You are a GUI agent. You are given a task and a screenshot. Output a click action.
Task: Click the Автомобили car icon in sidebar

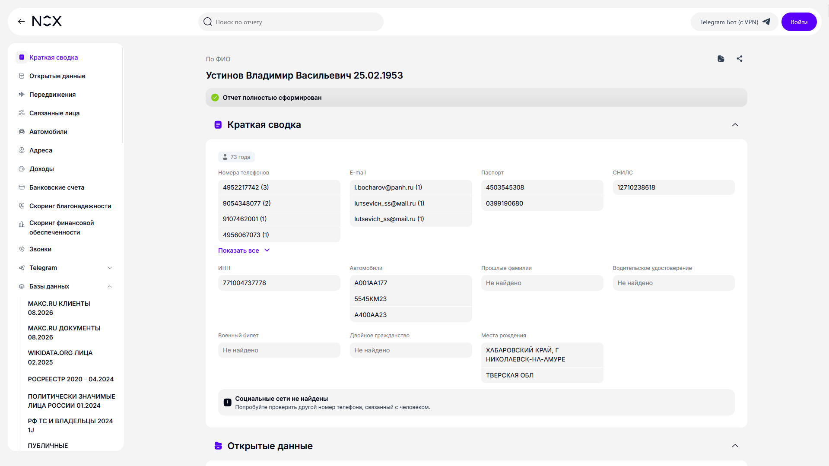(x=22, y=132)
